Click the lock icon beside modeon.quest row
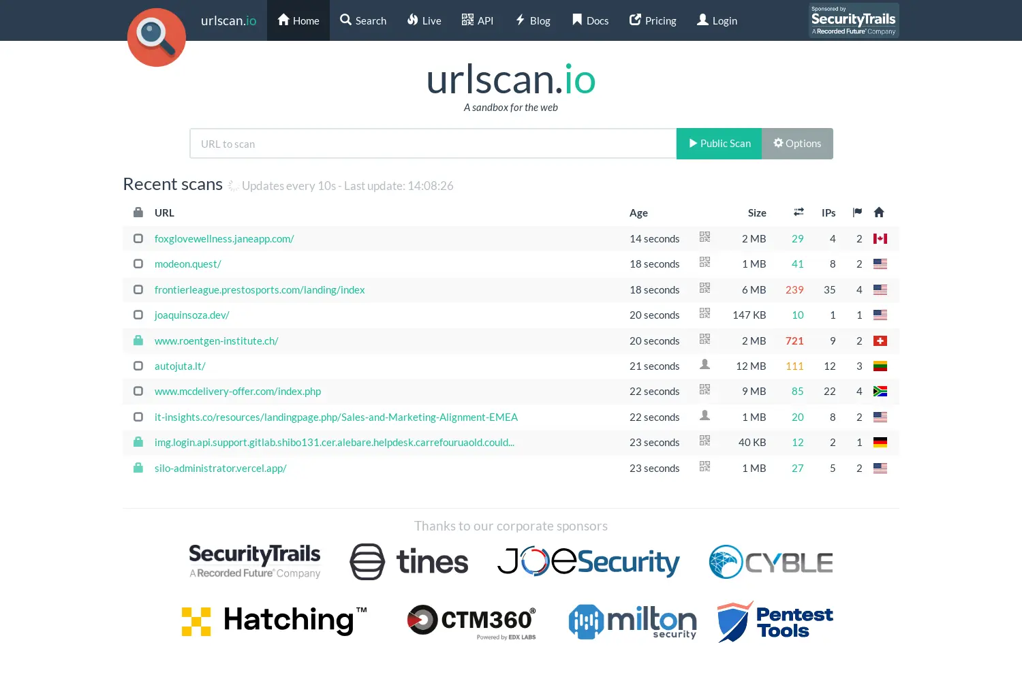The width and height of the screenshot is (1022, 681). coord(138,264)
